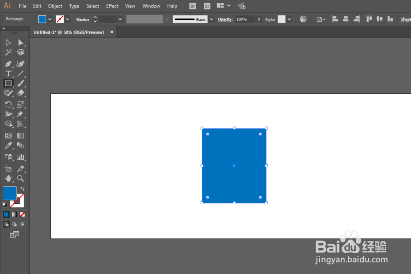Select the Gradient tool
Viewport: 411px width, 274px height.
coord(21,136)
